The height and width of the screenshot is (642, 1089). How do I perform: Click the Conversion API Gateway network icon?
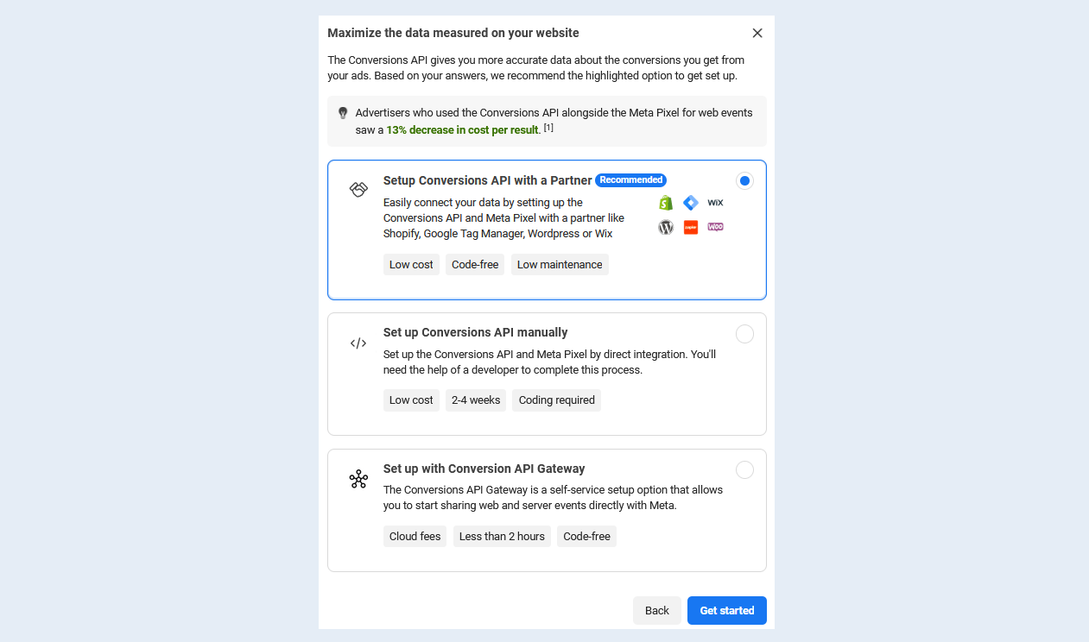tap(358, 479)
